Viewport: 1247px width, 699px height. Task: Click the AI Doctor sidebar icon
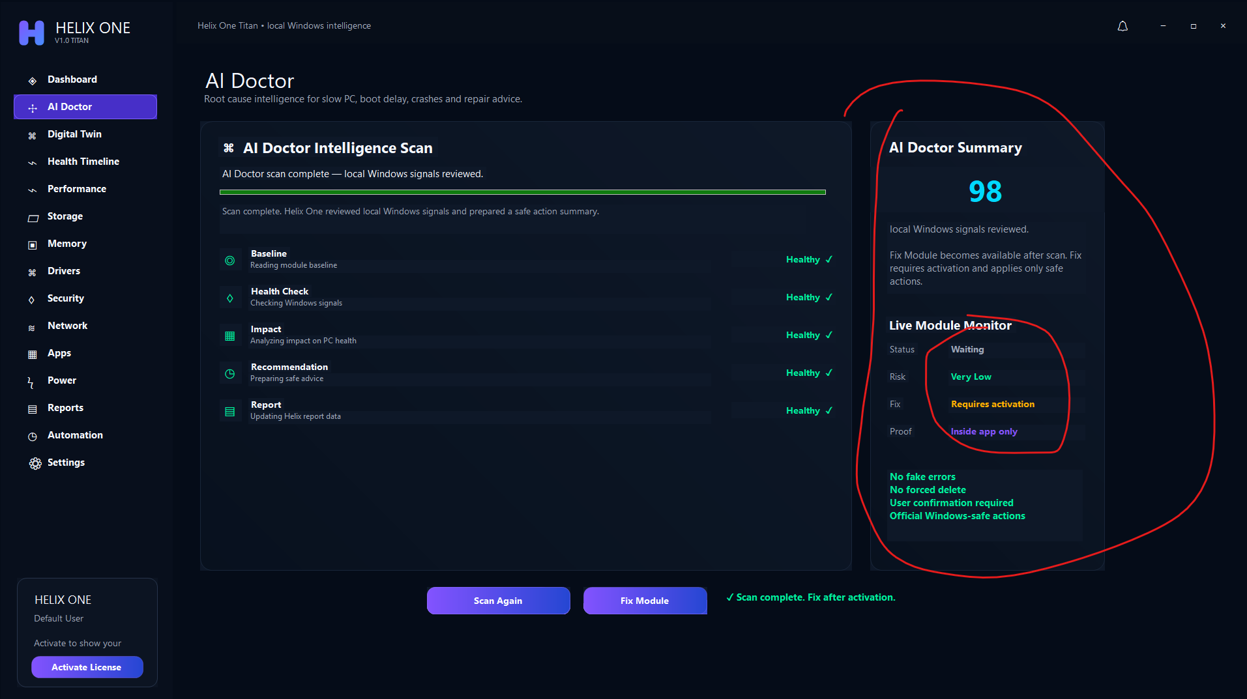pyautogui.click(x=32, y=108)
